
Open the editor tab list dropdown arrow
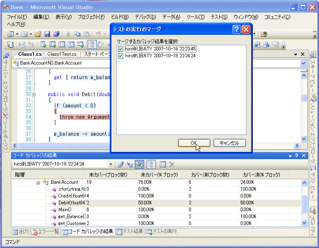[x=296, y=54]
